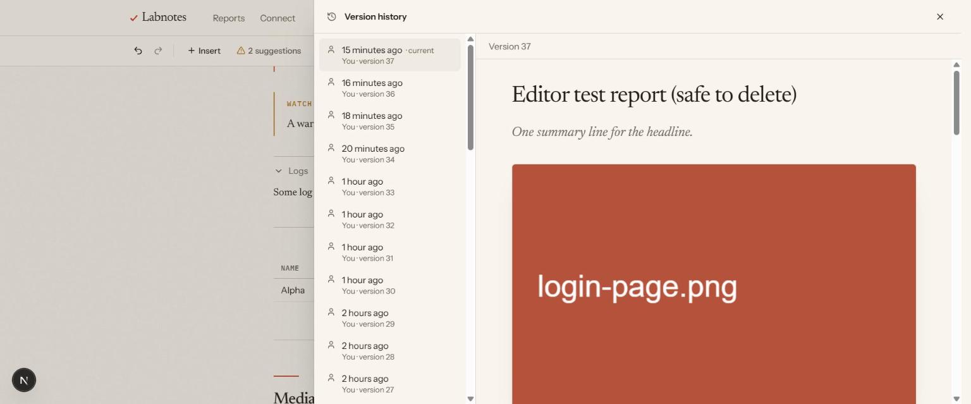
Task: Close the Version history panel
Action: pos(940,16)
